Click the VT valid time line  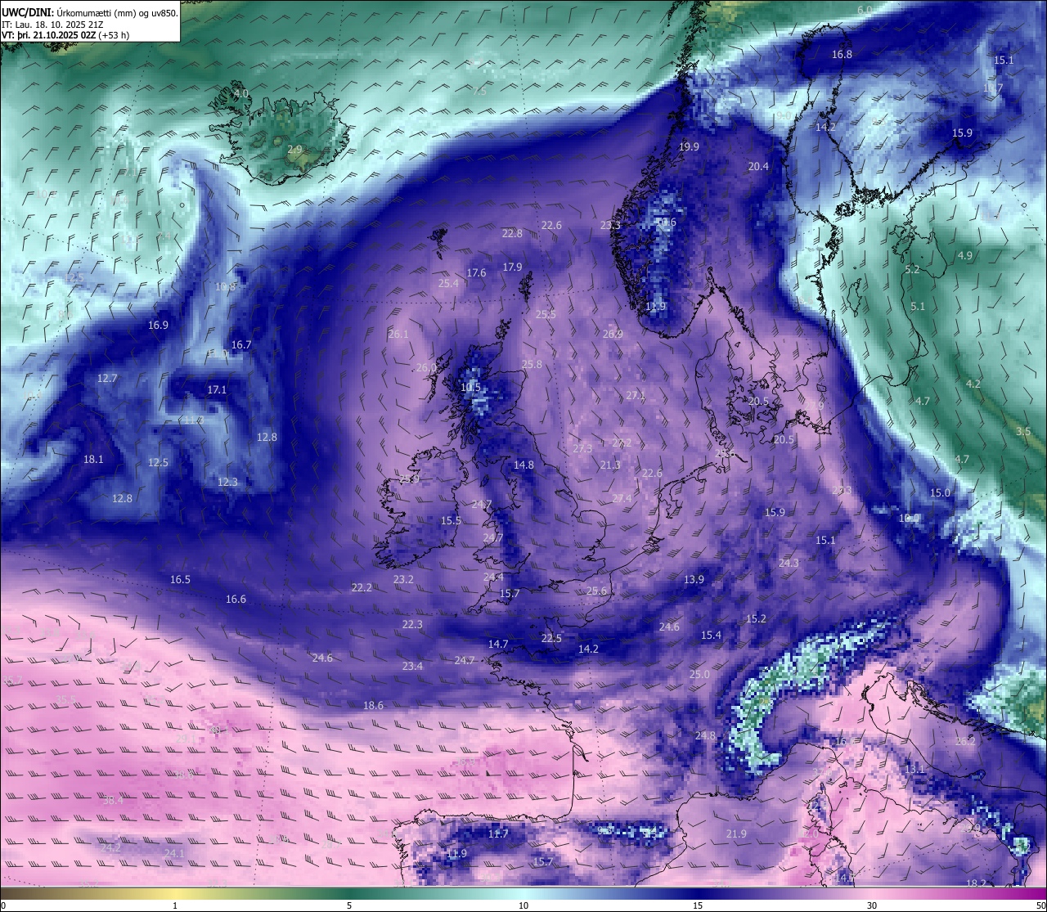point(66,35)
